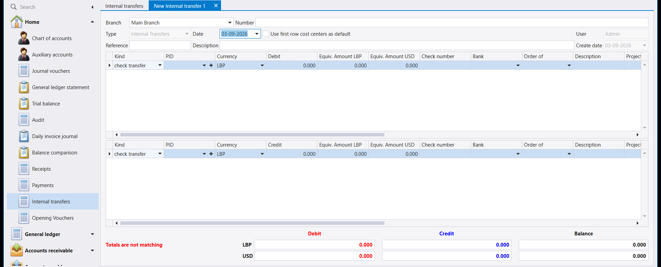Click the Daily invoice journal icon

coord(24,136)
